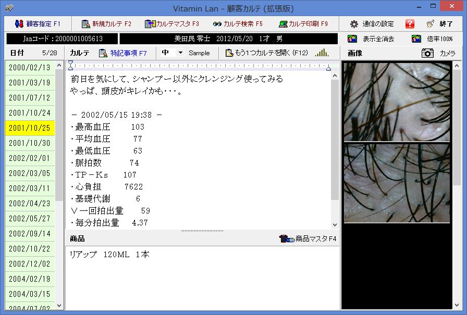This screenshot has height=315, width=467.
Task: Click 表示全消去 to clear all displays
Action: (x=371, y=39)
